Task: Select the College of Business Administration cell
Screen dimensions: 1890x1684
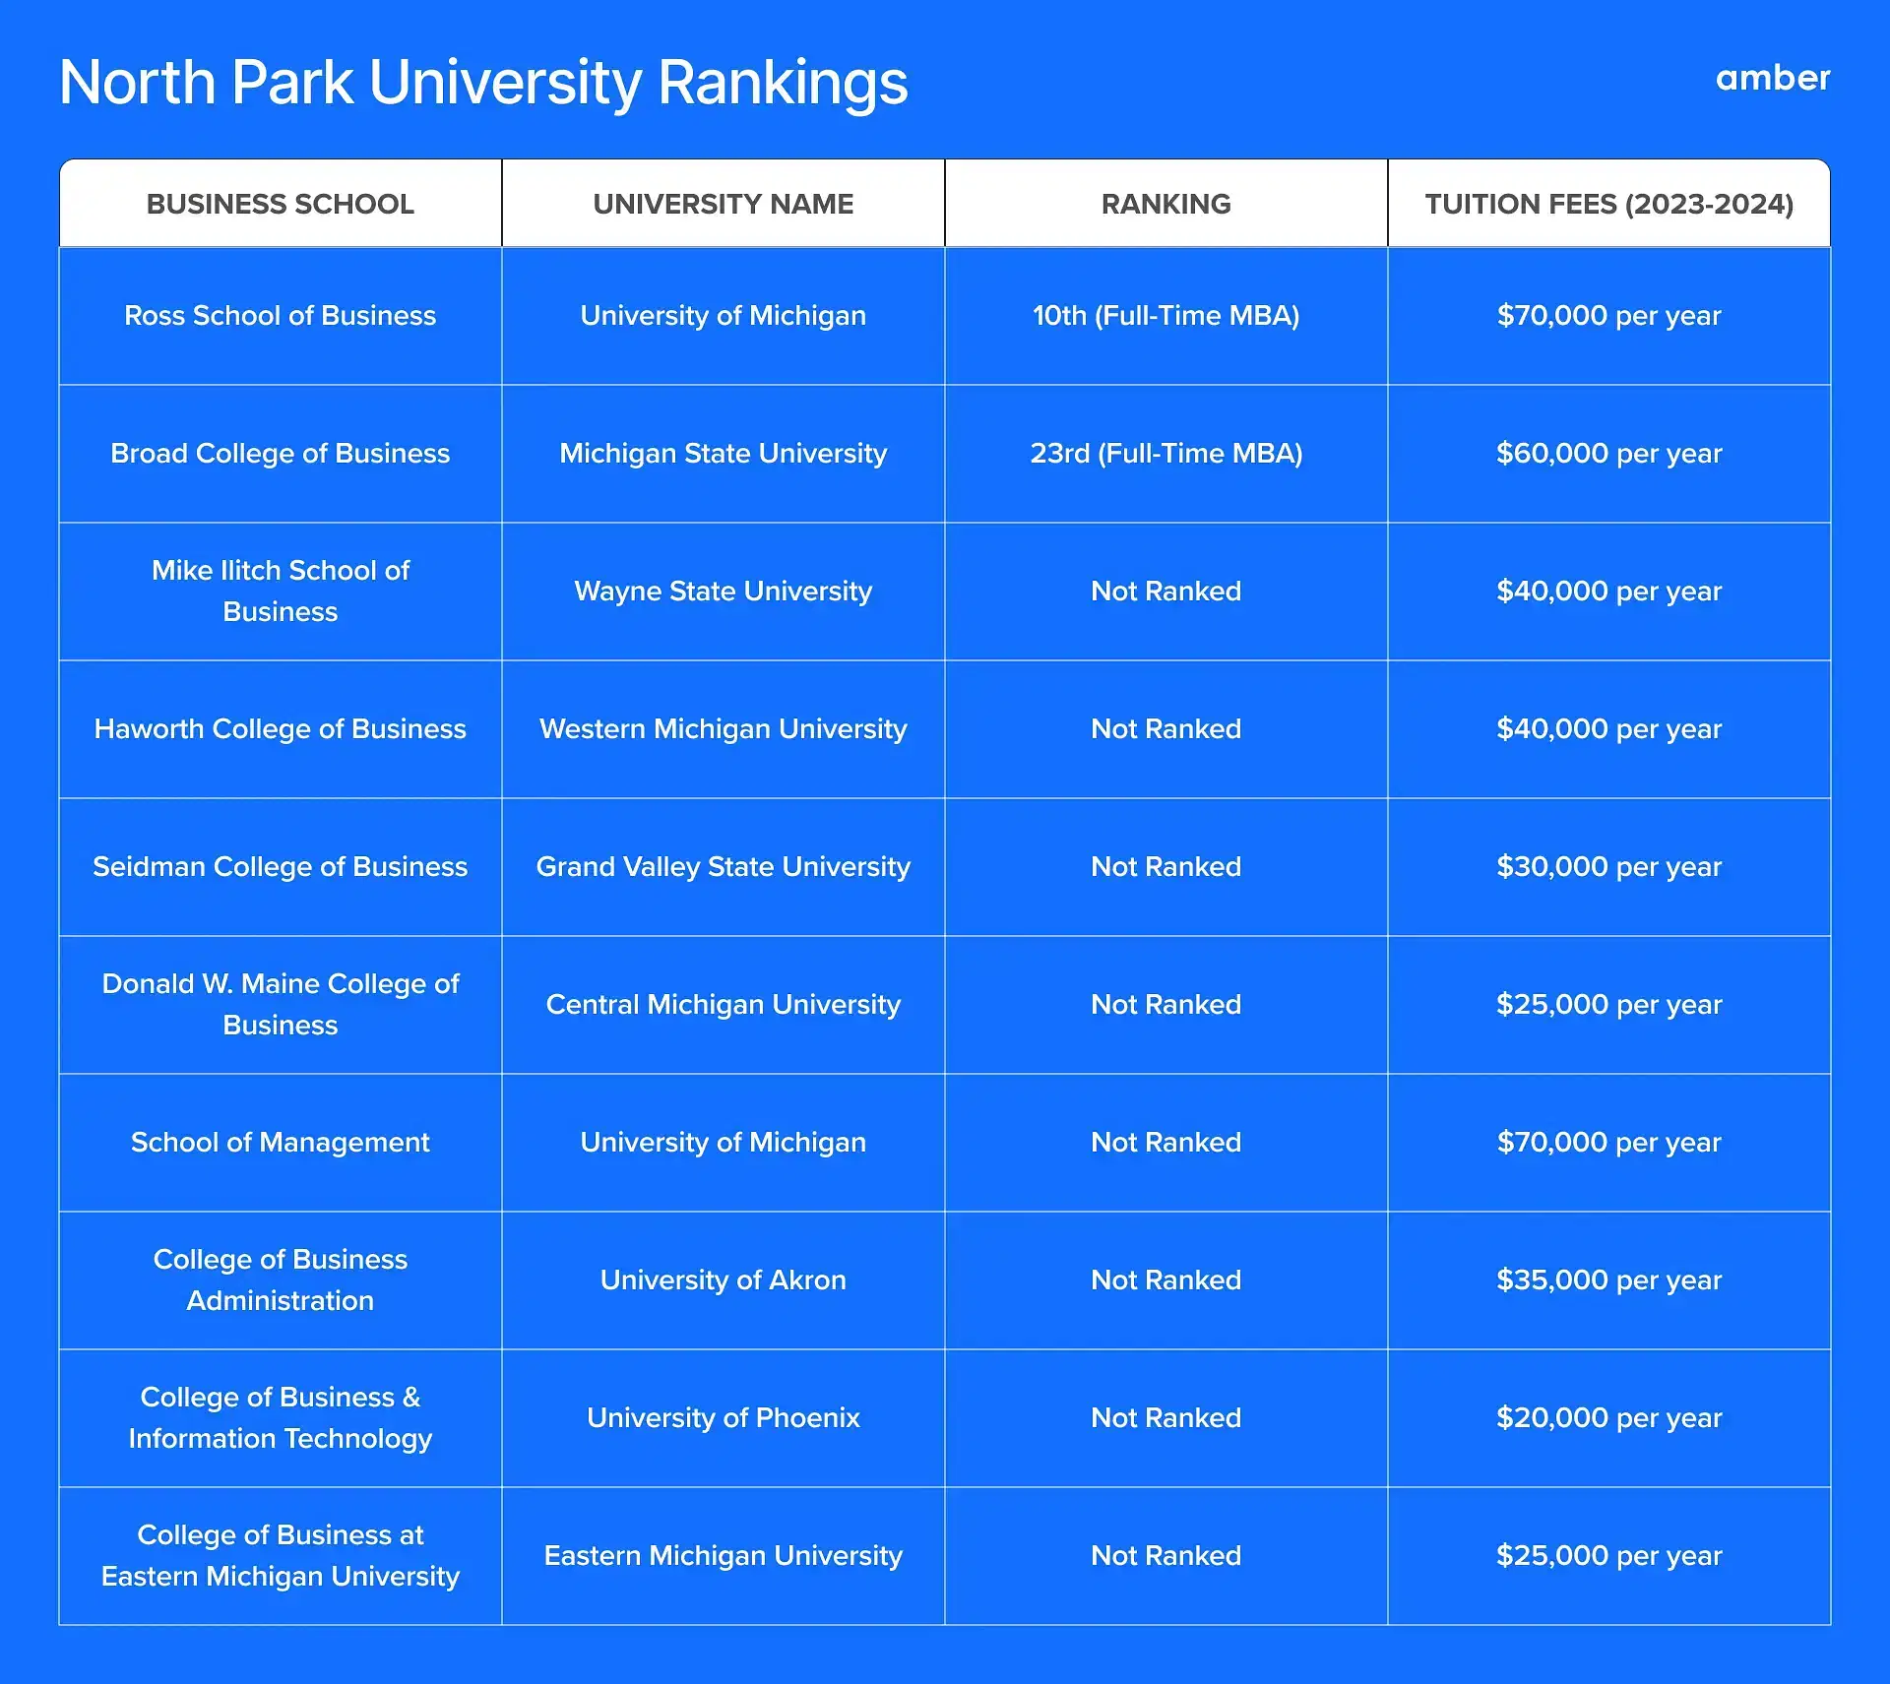Action: point(281,1279)
